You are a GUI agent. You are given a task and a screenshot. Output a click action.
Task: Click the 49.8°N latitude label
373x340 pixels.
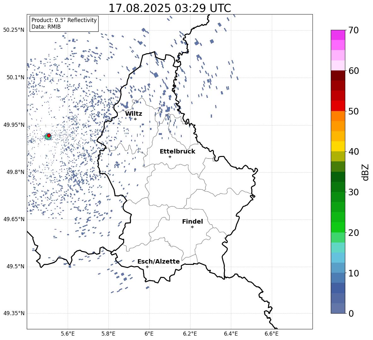click(15, 172)
